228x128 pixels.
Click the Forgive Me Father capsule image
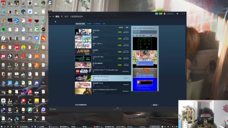coord(83,58)
